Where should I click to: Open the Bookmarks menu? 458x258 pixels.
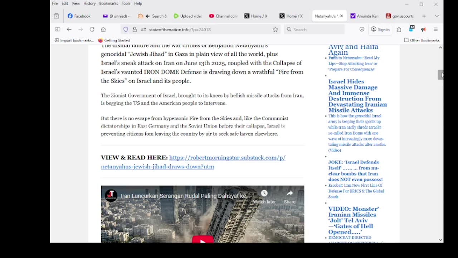(x=108, y=4)
